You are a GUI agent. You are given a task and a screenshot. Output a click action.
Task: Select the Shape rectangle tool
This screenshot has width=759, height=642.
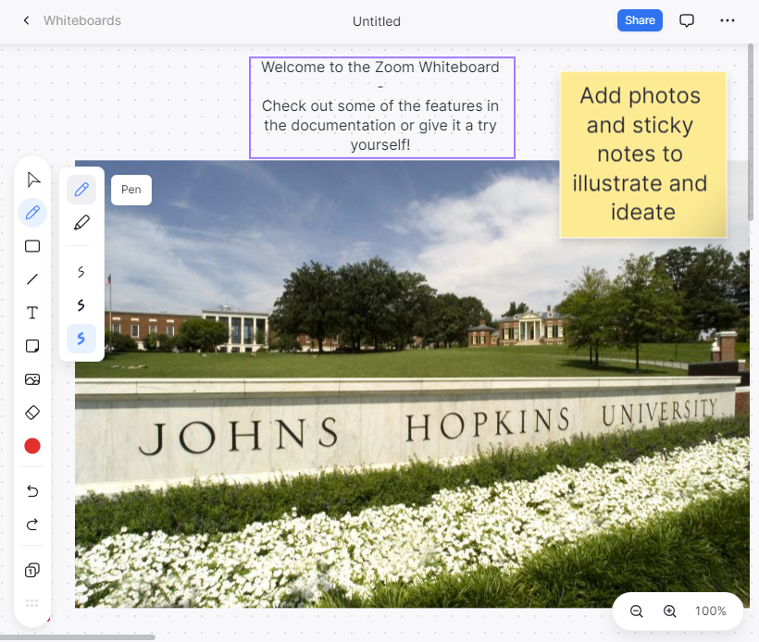click(x=32, y=246)
